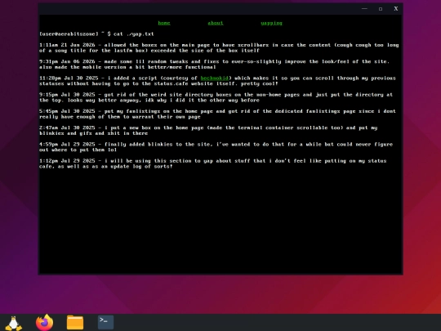Go to the about page link
The height and width of the screenshot is (331, 441).
tap(216, 23)
